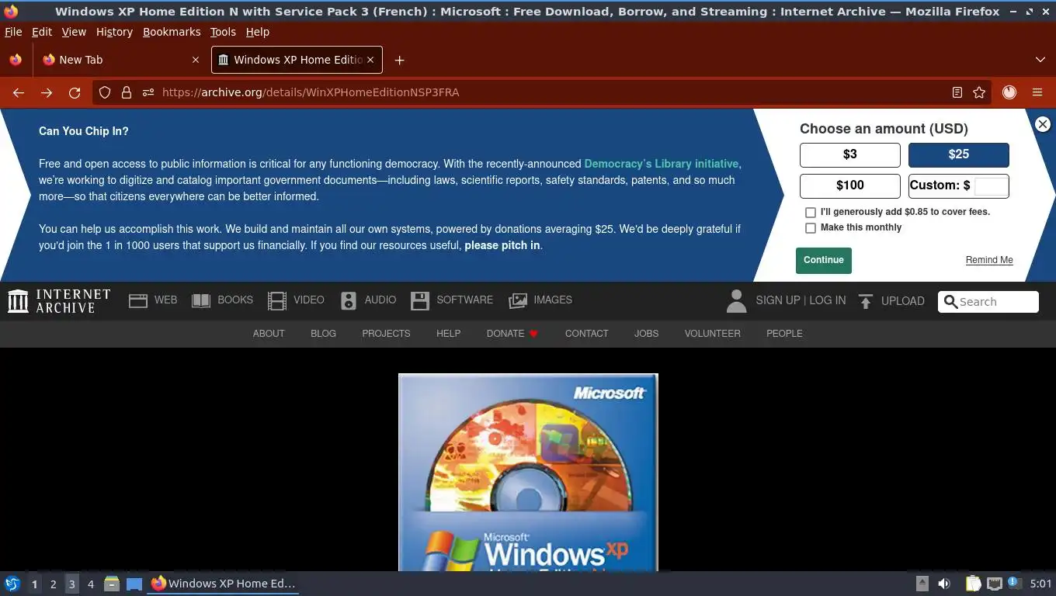Open the Edit menu
Viewport: 1056px width, 596px height.
pyautogui.click(x=42, y=32)
